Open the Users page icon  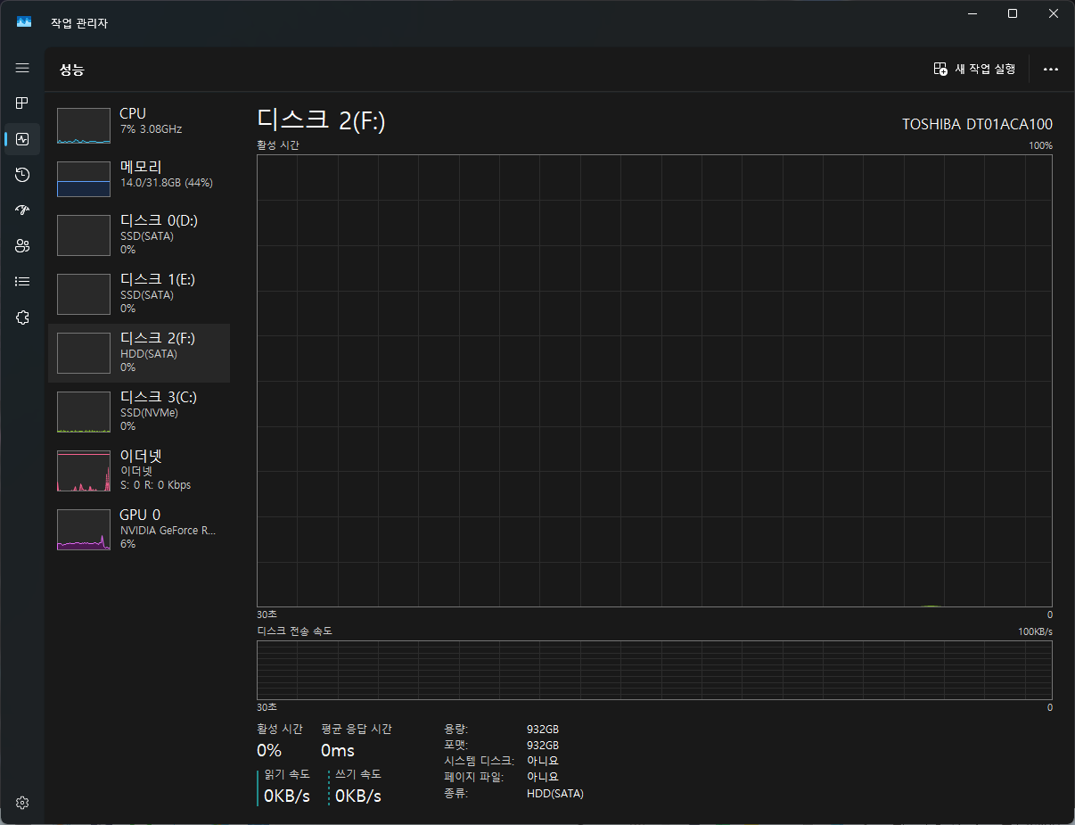pyautogui.click(x=22, y=246)
